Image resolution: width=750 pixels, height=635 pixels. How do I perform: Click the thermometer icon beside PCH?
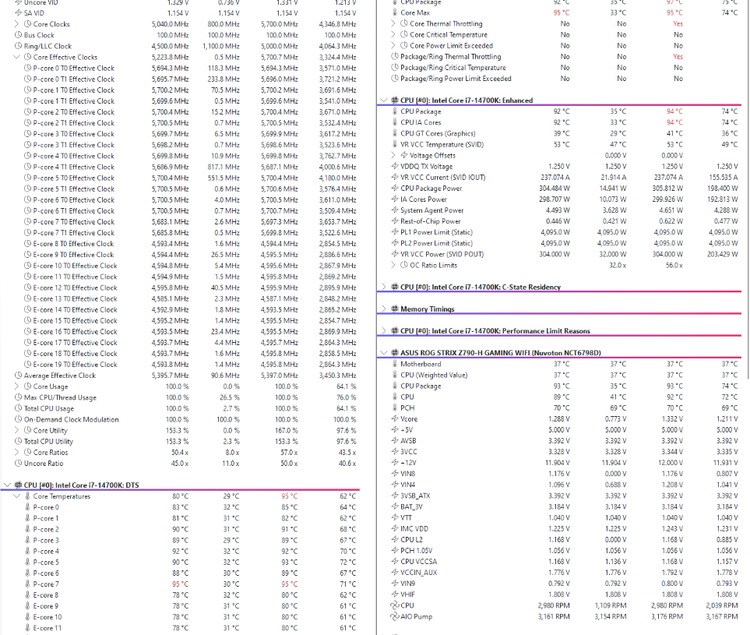coord(395,407)
